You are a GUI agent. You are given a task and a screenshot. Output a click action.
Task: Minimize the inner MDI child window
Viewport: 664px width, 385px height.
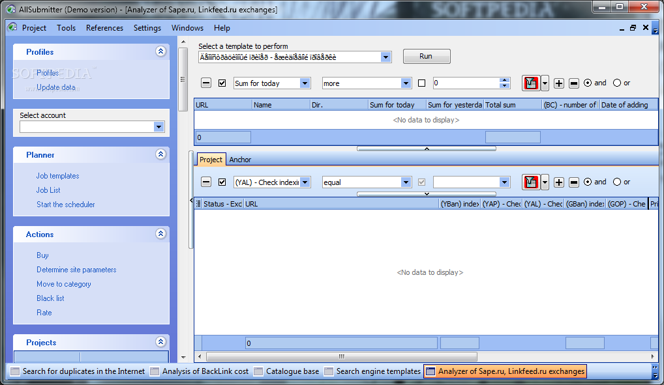click(621, 28)
